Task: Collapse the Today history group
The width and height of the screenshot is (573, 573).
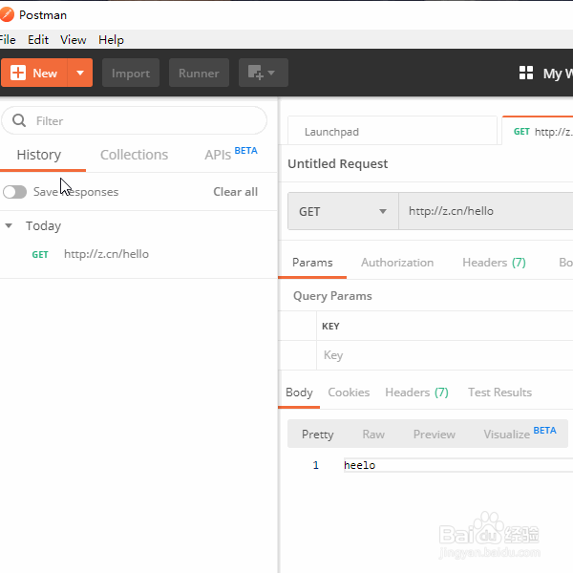Action: coord(9,225)
